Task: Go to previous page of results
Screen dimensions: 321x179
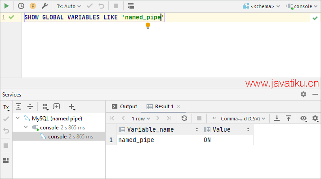Action: [123, 118]
